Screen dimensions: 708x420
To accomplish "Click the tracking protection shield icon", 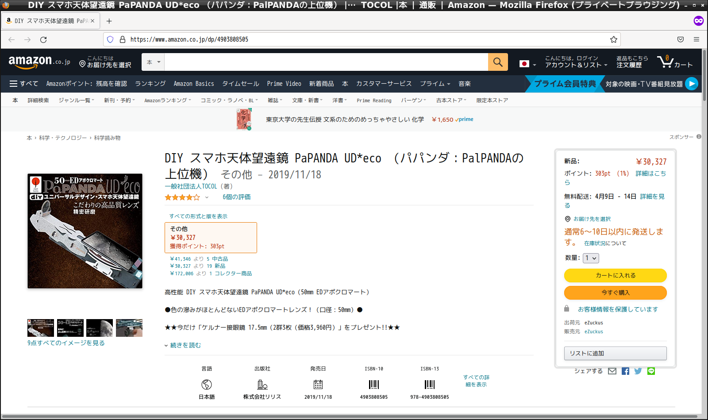I will (x=110, y=39).
